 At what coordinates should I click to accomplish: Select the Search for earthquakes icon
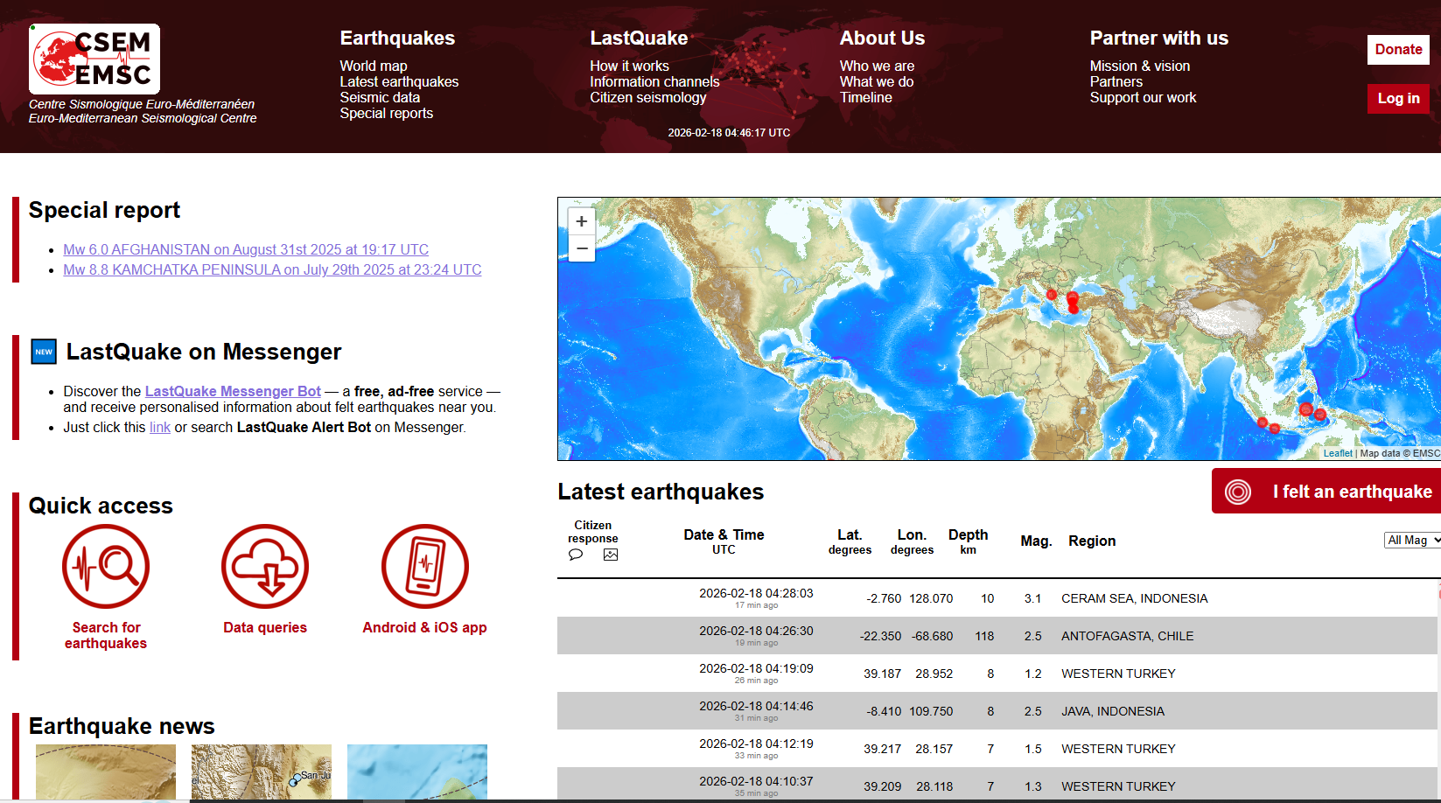[x=105, y=567]
